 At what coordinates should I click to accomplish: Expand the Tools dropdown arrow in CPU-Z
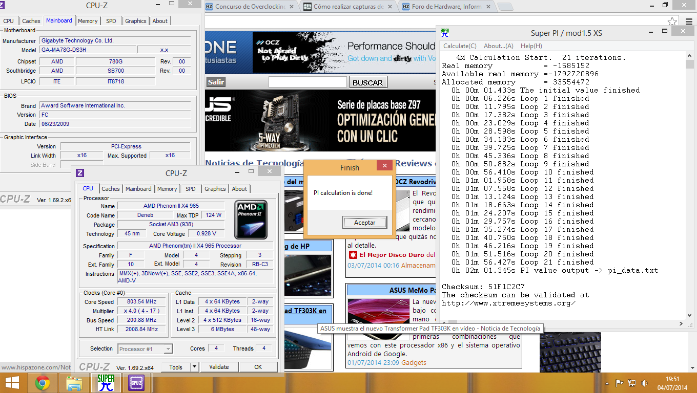point(194,367)
